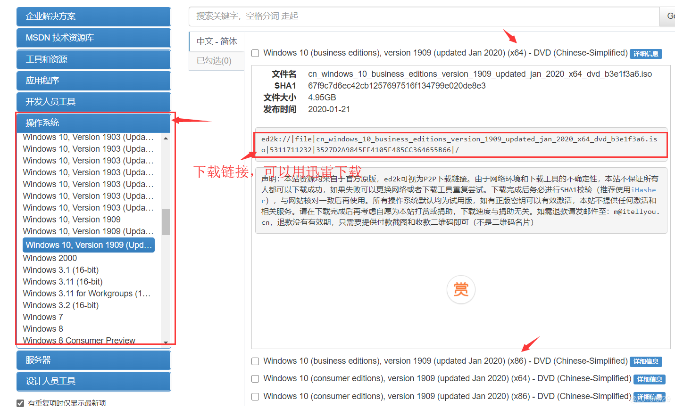Tick the business editions 1909 x64 checkbox
Viewport: 675px width, 408px height.
[255, 53]
